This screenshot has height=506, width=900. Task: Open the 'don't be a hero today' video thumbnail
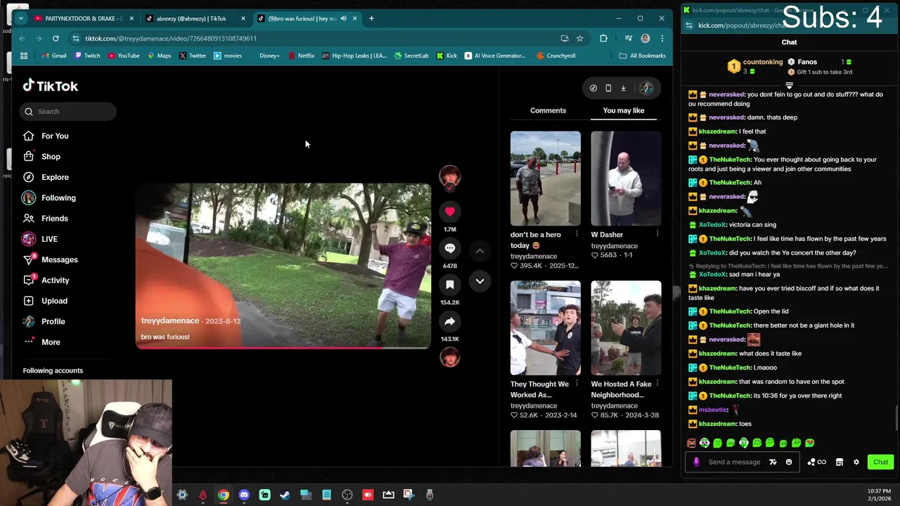pyautogui.click(x=546, y=179)
